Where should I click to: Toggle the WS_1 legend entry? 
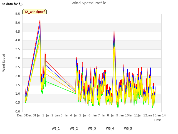[x=53, y=128]
